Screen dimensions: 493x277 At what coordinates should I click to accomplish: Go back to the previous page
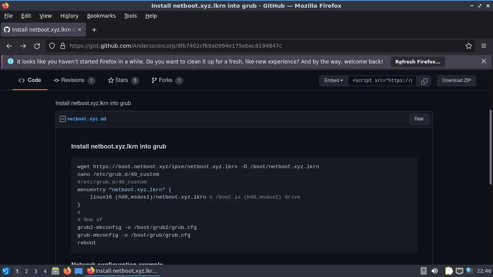[9, 46]
